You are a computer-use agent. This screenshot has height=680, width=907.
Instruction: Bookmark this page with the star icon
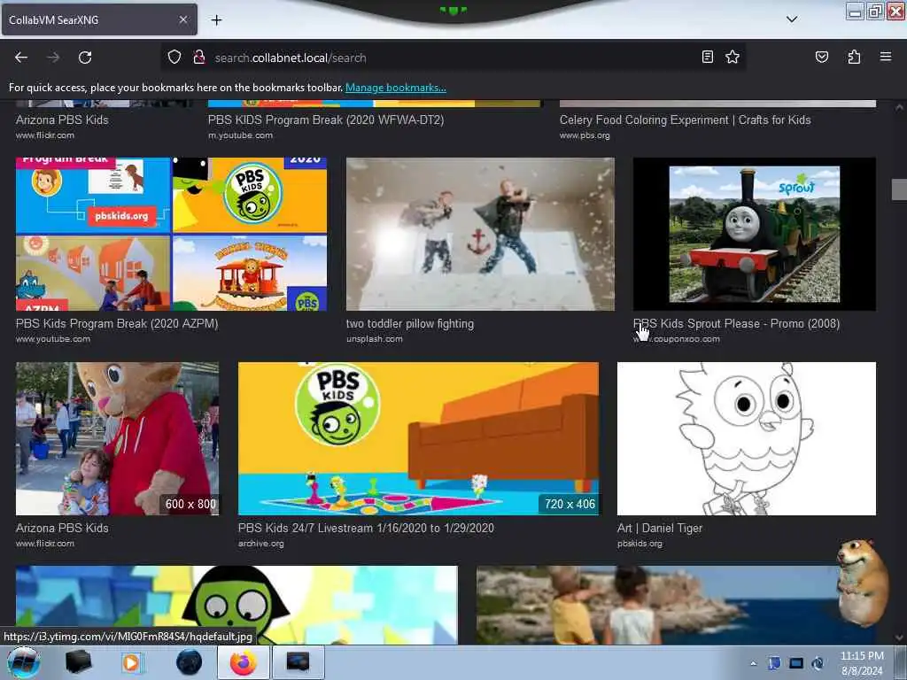733,57
